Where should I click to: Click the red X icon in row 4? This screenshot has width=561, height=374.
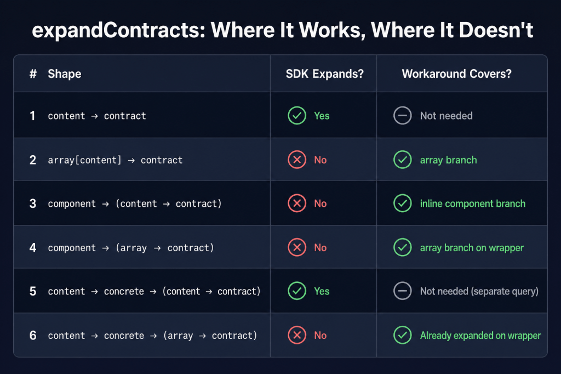(x=297, y=247)
